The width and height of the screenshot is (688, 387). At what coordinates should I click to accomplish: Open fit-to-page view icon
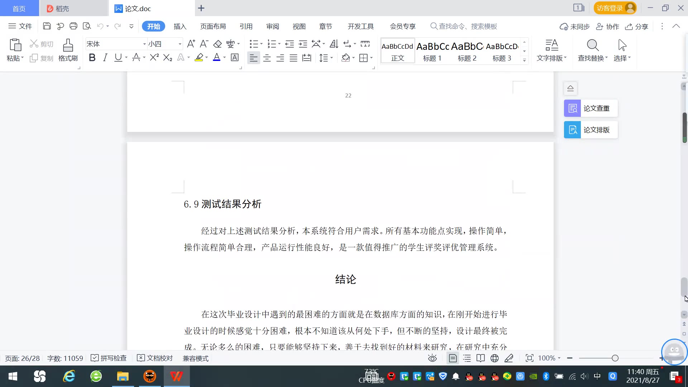pyautogui.click(x=529, y=358)
